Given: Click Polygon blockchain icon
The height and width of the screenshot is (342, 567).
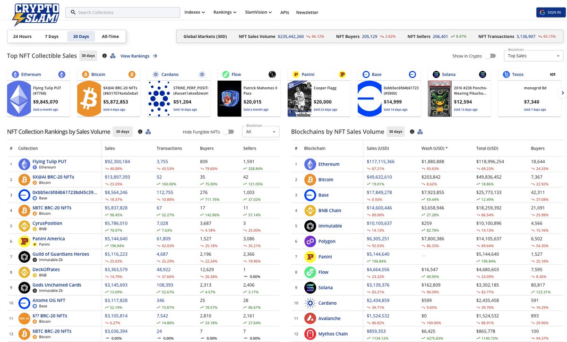Looking at the screenshot, I should coord(310,242).
